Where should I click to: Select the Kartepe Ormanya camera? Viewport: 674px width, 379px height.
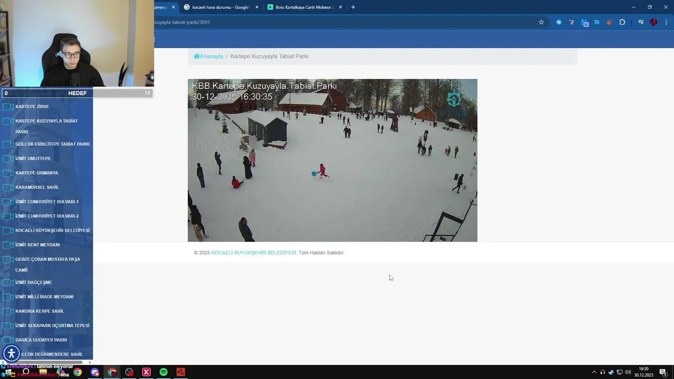[x=36, y=173]
